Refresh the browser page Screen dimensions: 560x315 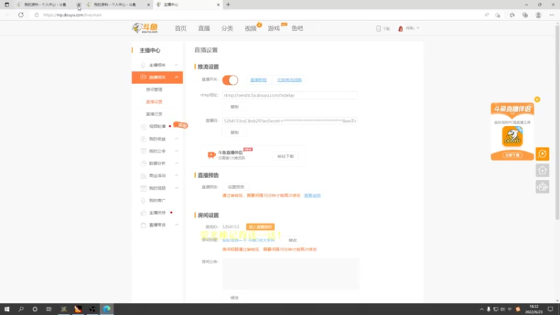coord(21,15)
